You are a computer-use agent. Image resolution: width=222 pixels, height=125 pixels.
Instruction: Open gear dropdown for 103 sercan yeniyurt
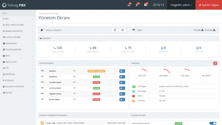122,88
